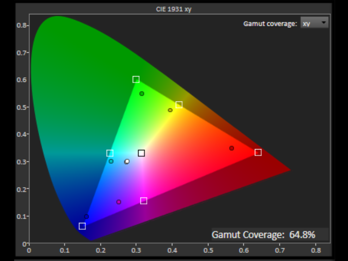Click the measured yellow circle marker
Screen dimensions: 348x261
[170, 110]
